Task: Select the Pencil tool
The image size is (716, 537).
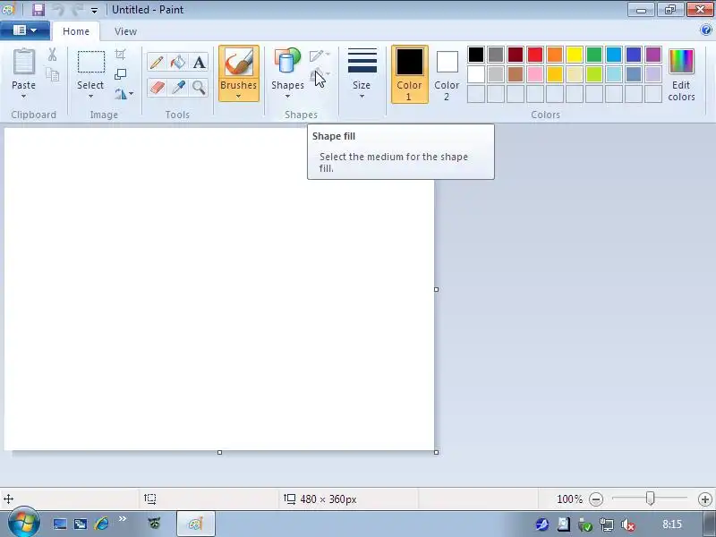Action: pyautogui.click(x=156, y=62)
